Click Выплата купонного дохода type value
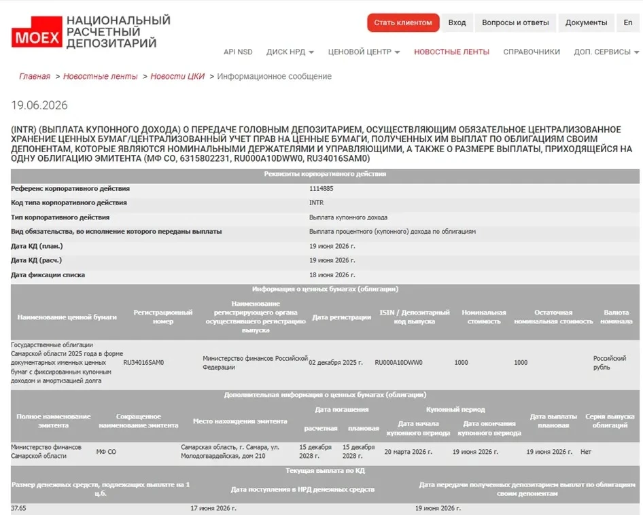Viewport: 643px width, 515px height. pos(348,217)
